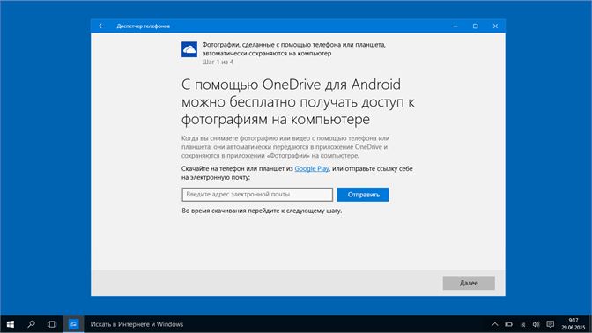Go back with the title bar arrow
This screenshot has width=592, height=333.
[101, 26]
